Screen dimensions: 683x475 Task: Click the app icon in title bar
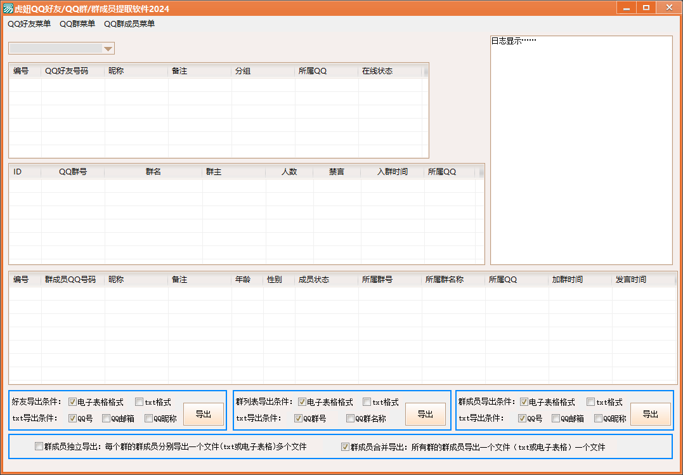pyautogui.click(x=8, y=8)
